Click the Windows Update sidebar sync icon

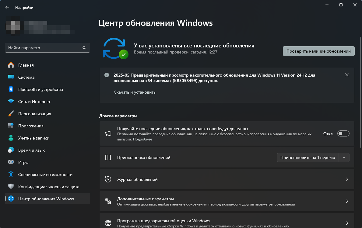(x=11, y=199)
